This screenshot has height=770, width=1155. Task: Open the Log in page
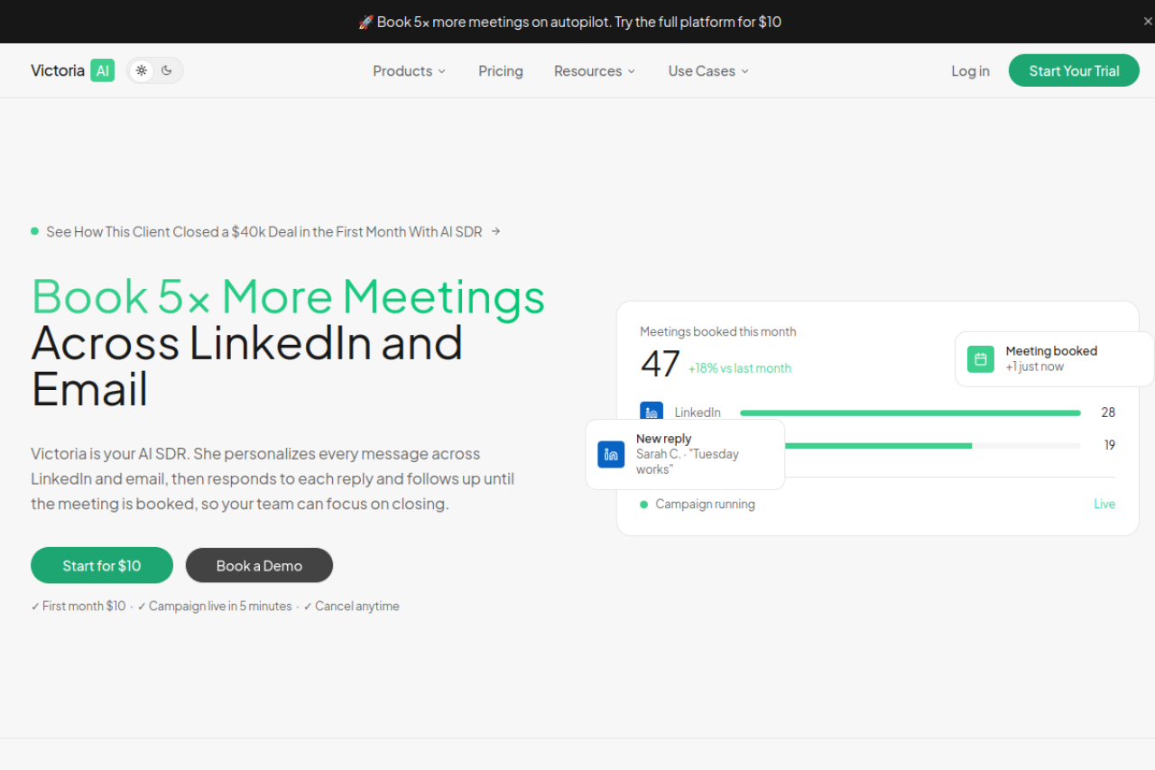coord(970,71)
